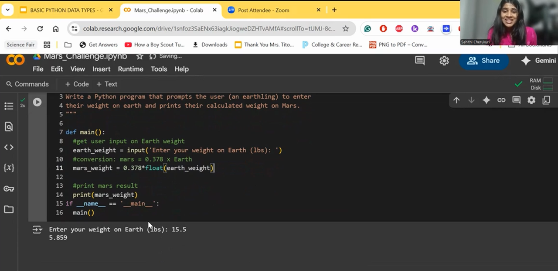Image resolution: width=558 pixels, height=271 pixels.
Task: Open How a Boy Scout bookmark
Action: (x=154, y=45)
